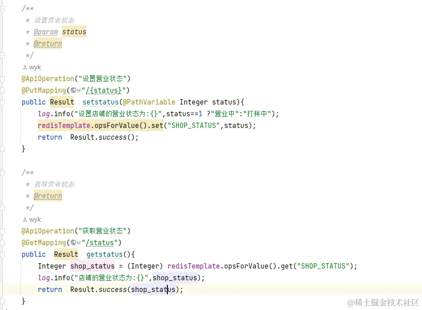Click shop_status argument in the店铺 log.info call
Image resolution: width=422 pixels, height=310 pixels.
point(175,278)
